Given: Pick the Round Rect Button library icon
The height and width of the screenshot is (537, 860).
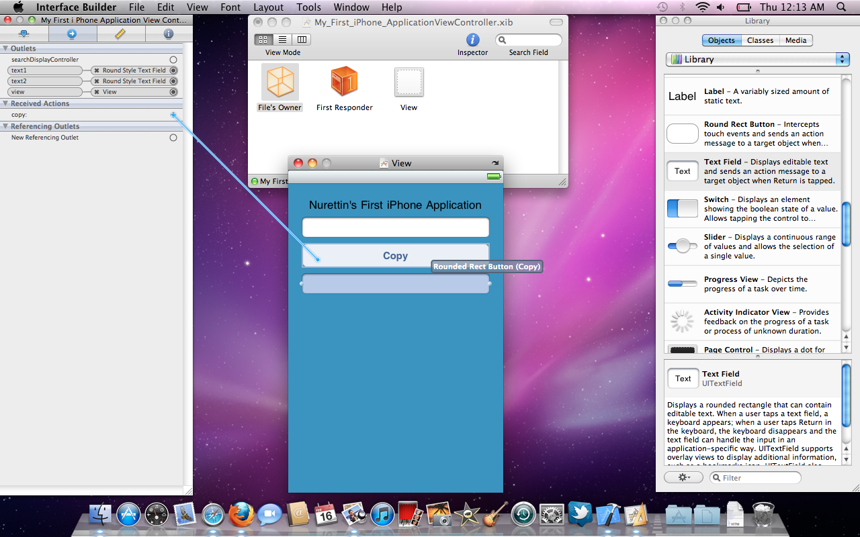Looking at the screenshot, I should point(683,134).
